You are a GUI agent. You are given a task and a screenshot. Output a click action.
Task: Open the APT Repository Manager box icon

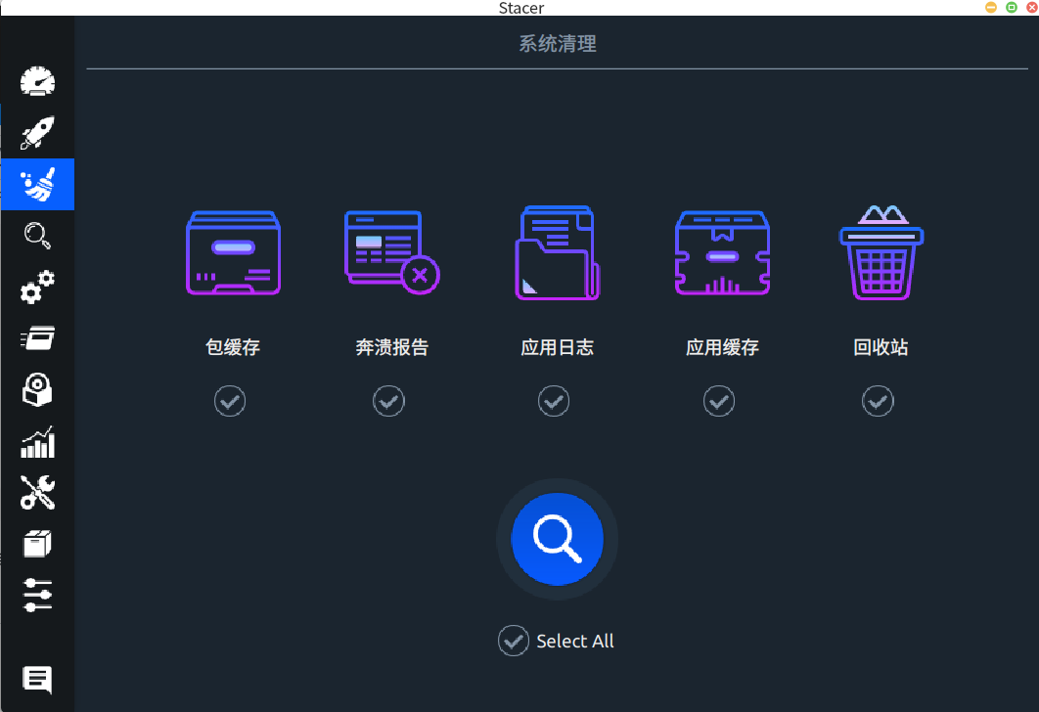(x=37, y=544)
